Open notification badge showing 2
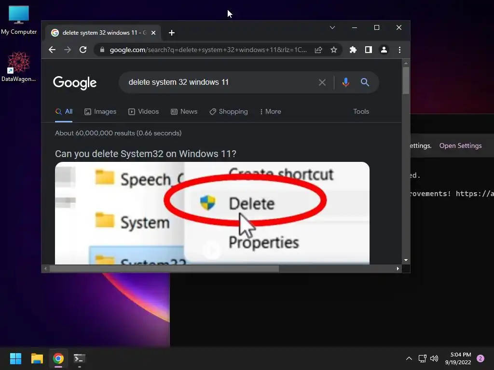This screenshot has width=494, height=370. 480,358
